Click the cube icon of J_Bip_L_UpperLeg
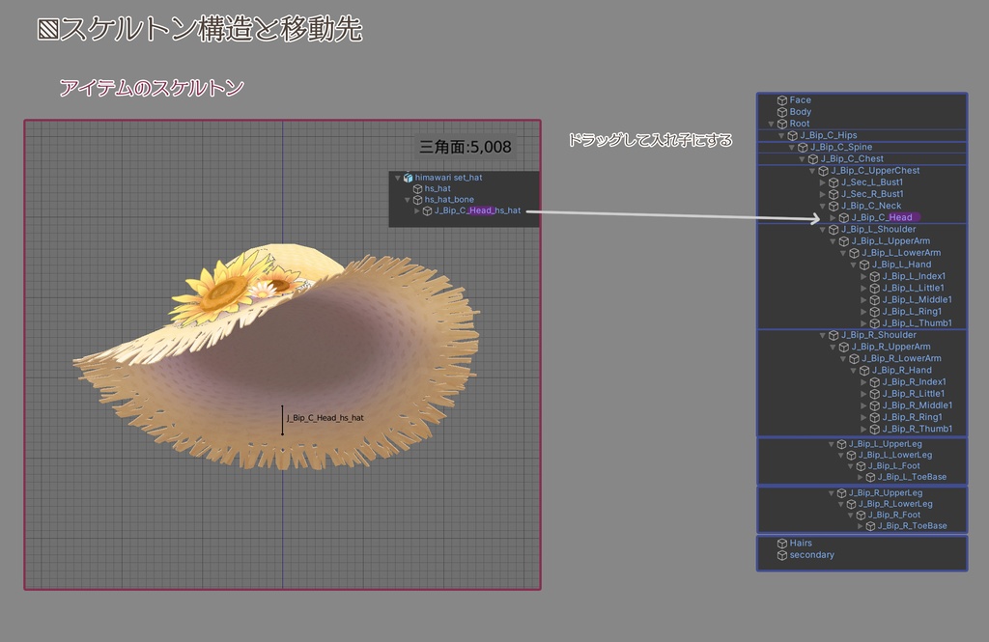The width and height of the screenshot is (989, 642). tap(841, 444)
